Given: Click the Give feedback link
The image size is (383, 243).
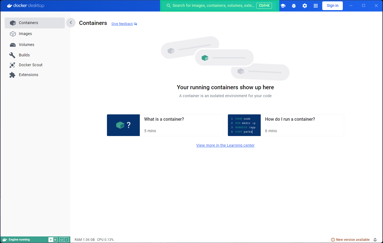Looking at the screenshot, I should coord(122,24).
